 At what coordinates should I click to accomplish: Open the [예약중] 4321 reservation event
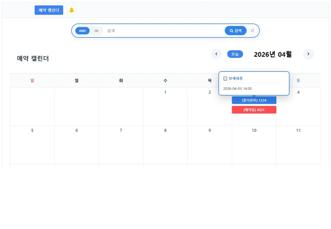tap(254, 110)
